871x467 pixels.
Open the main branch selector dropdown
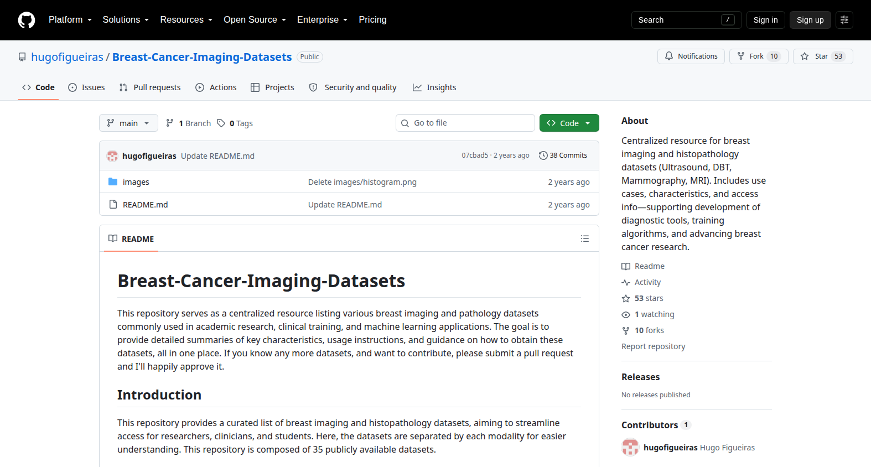[128, 123]
